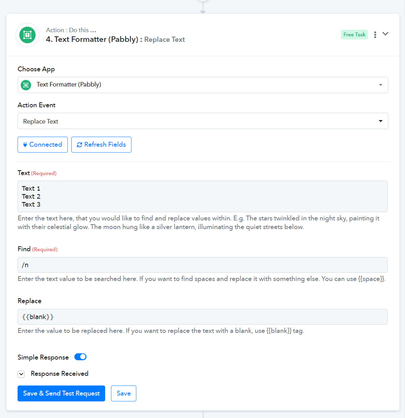Click the refresh icon on Refresh Fields
405x418 pixels.
coord(80,145)
